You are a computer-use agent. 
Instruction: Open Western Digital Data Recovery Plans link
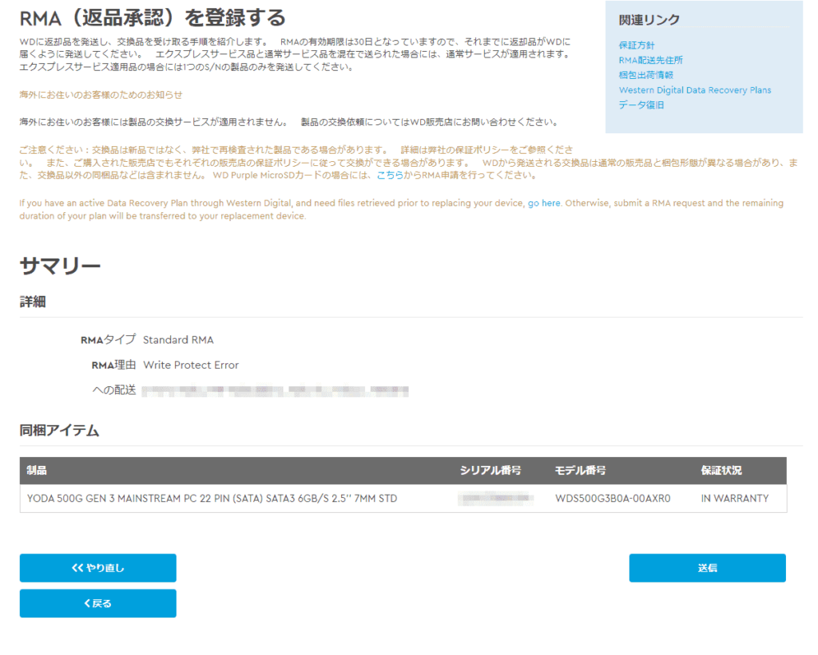tap(695, 90)
